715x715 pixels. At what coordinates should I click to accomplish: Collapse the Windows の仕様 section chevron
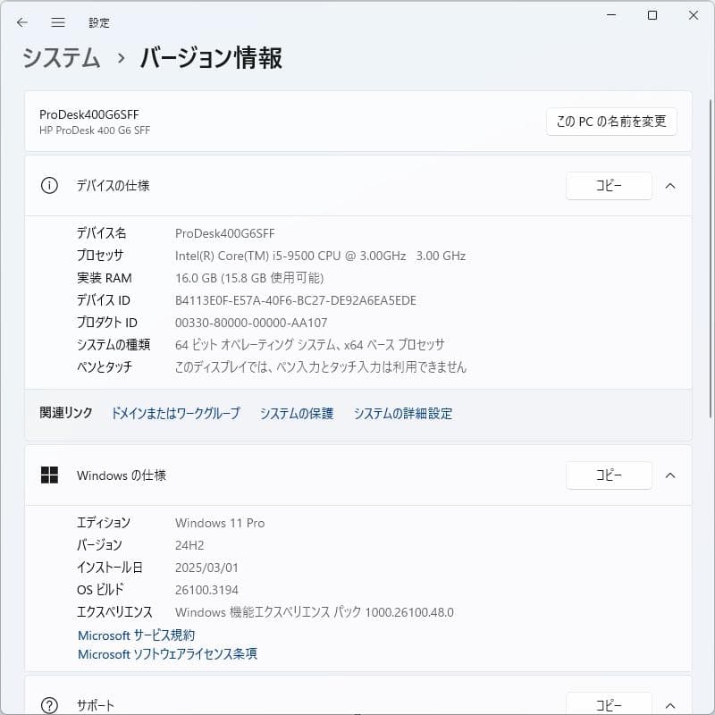(670, 475)
